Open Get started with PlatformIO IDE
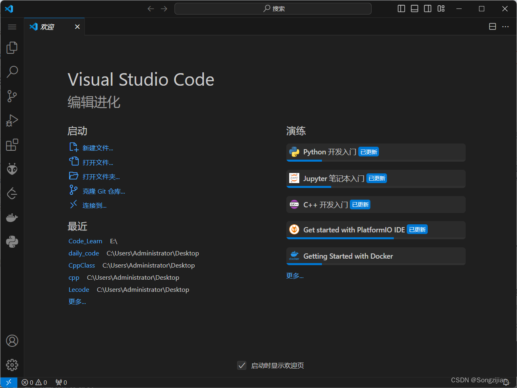 click(x=376, y=230)
